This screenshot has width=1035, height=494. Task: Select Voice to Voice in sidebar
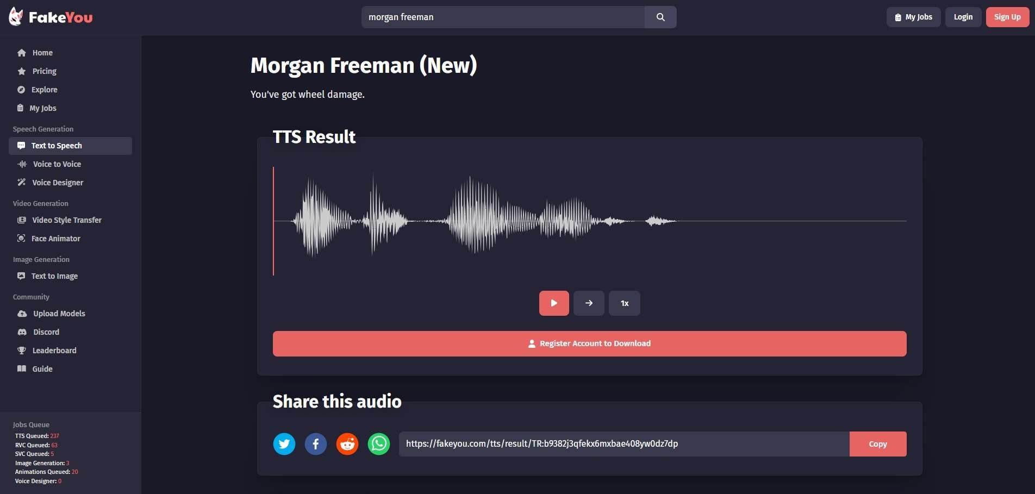tap(70, 164)
